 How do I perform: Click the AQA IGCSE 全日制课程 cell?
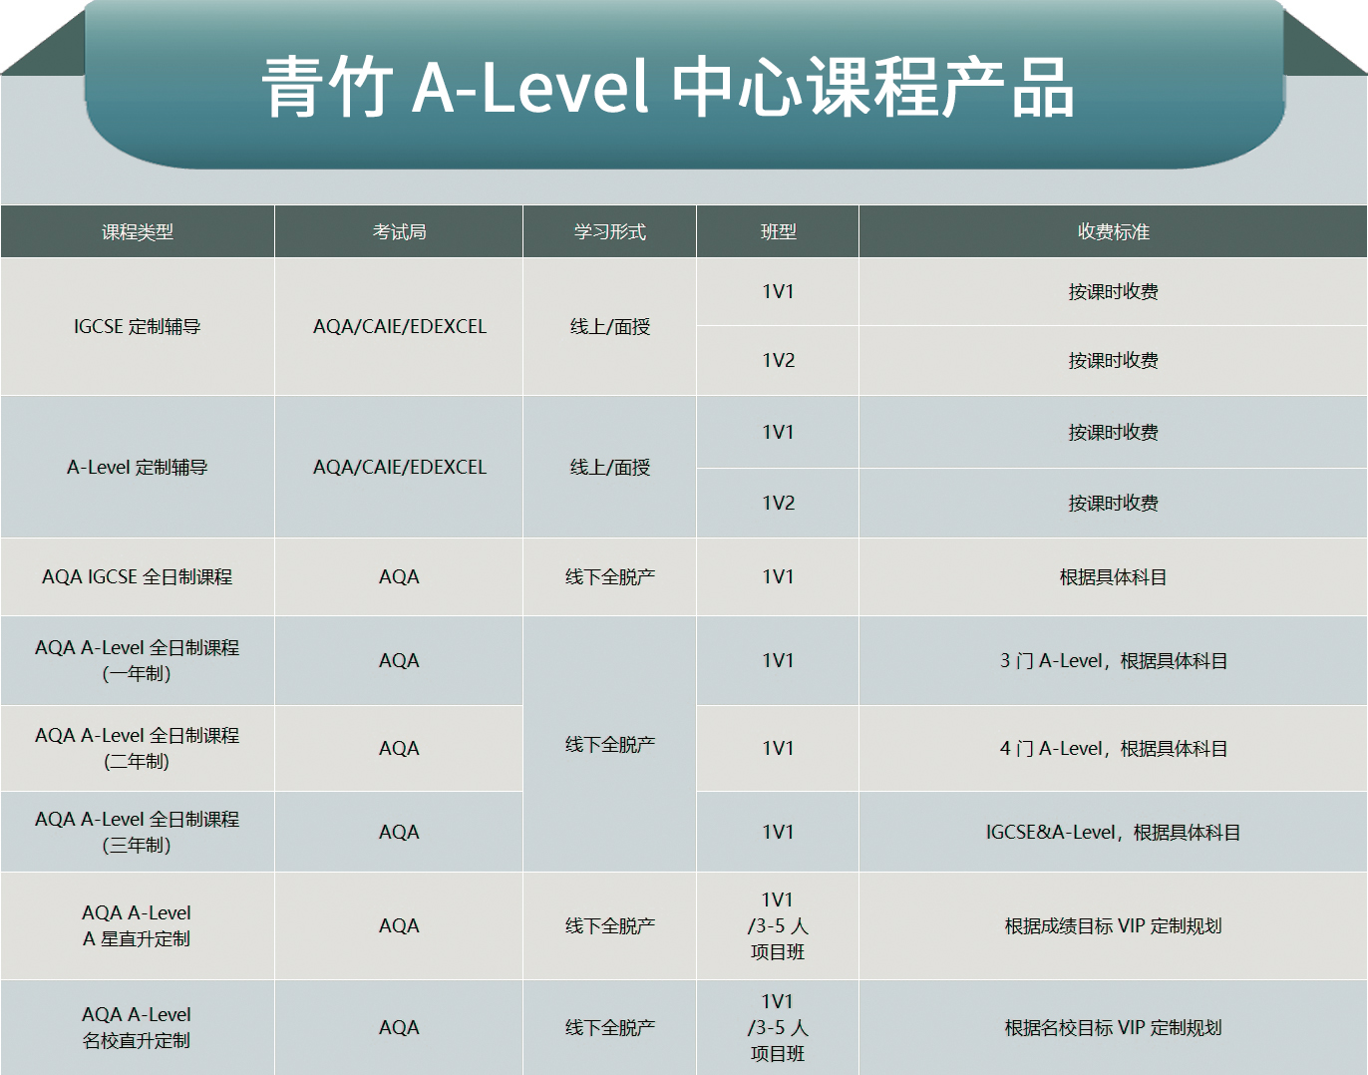(138, 576)
